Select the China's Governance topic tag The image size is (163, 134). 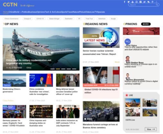click(11, 19)
